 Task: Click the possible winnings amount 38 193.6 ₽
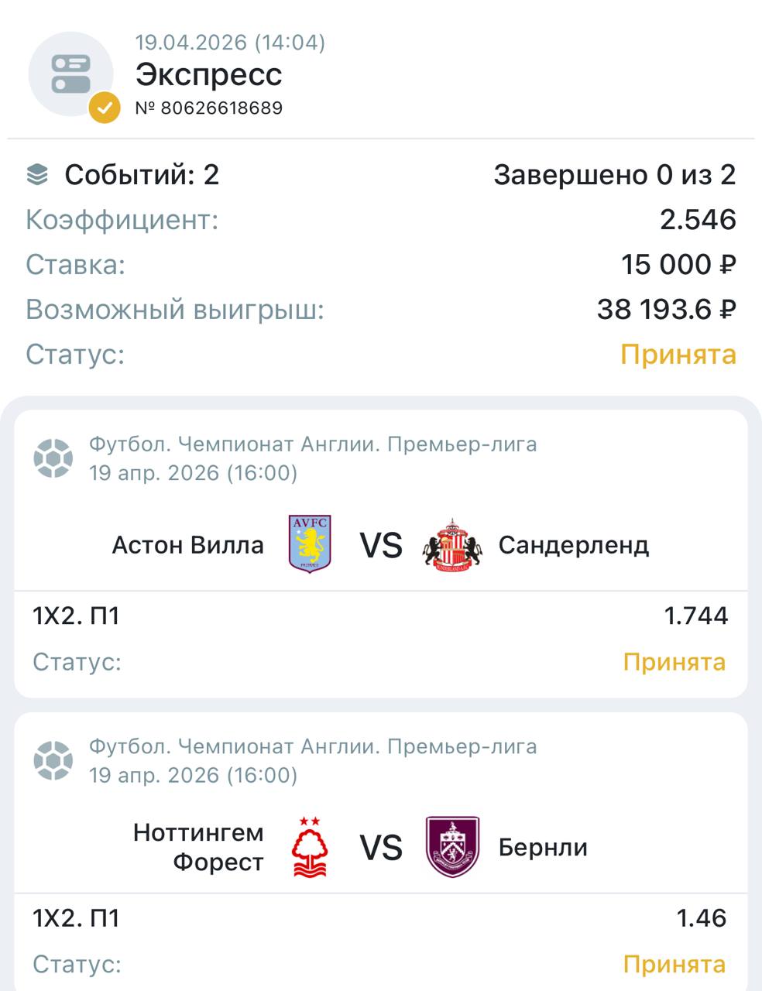[666, 310]
